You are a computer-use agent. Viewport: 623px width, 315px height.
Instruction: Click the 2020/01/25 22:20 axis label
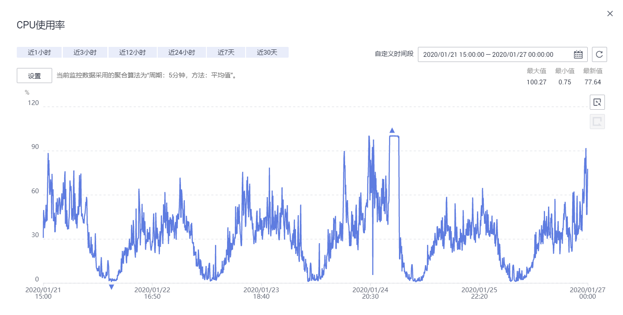coord(479,293)
